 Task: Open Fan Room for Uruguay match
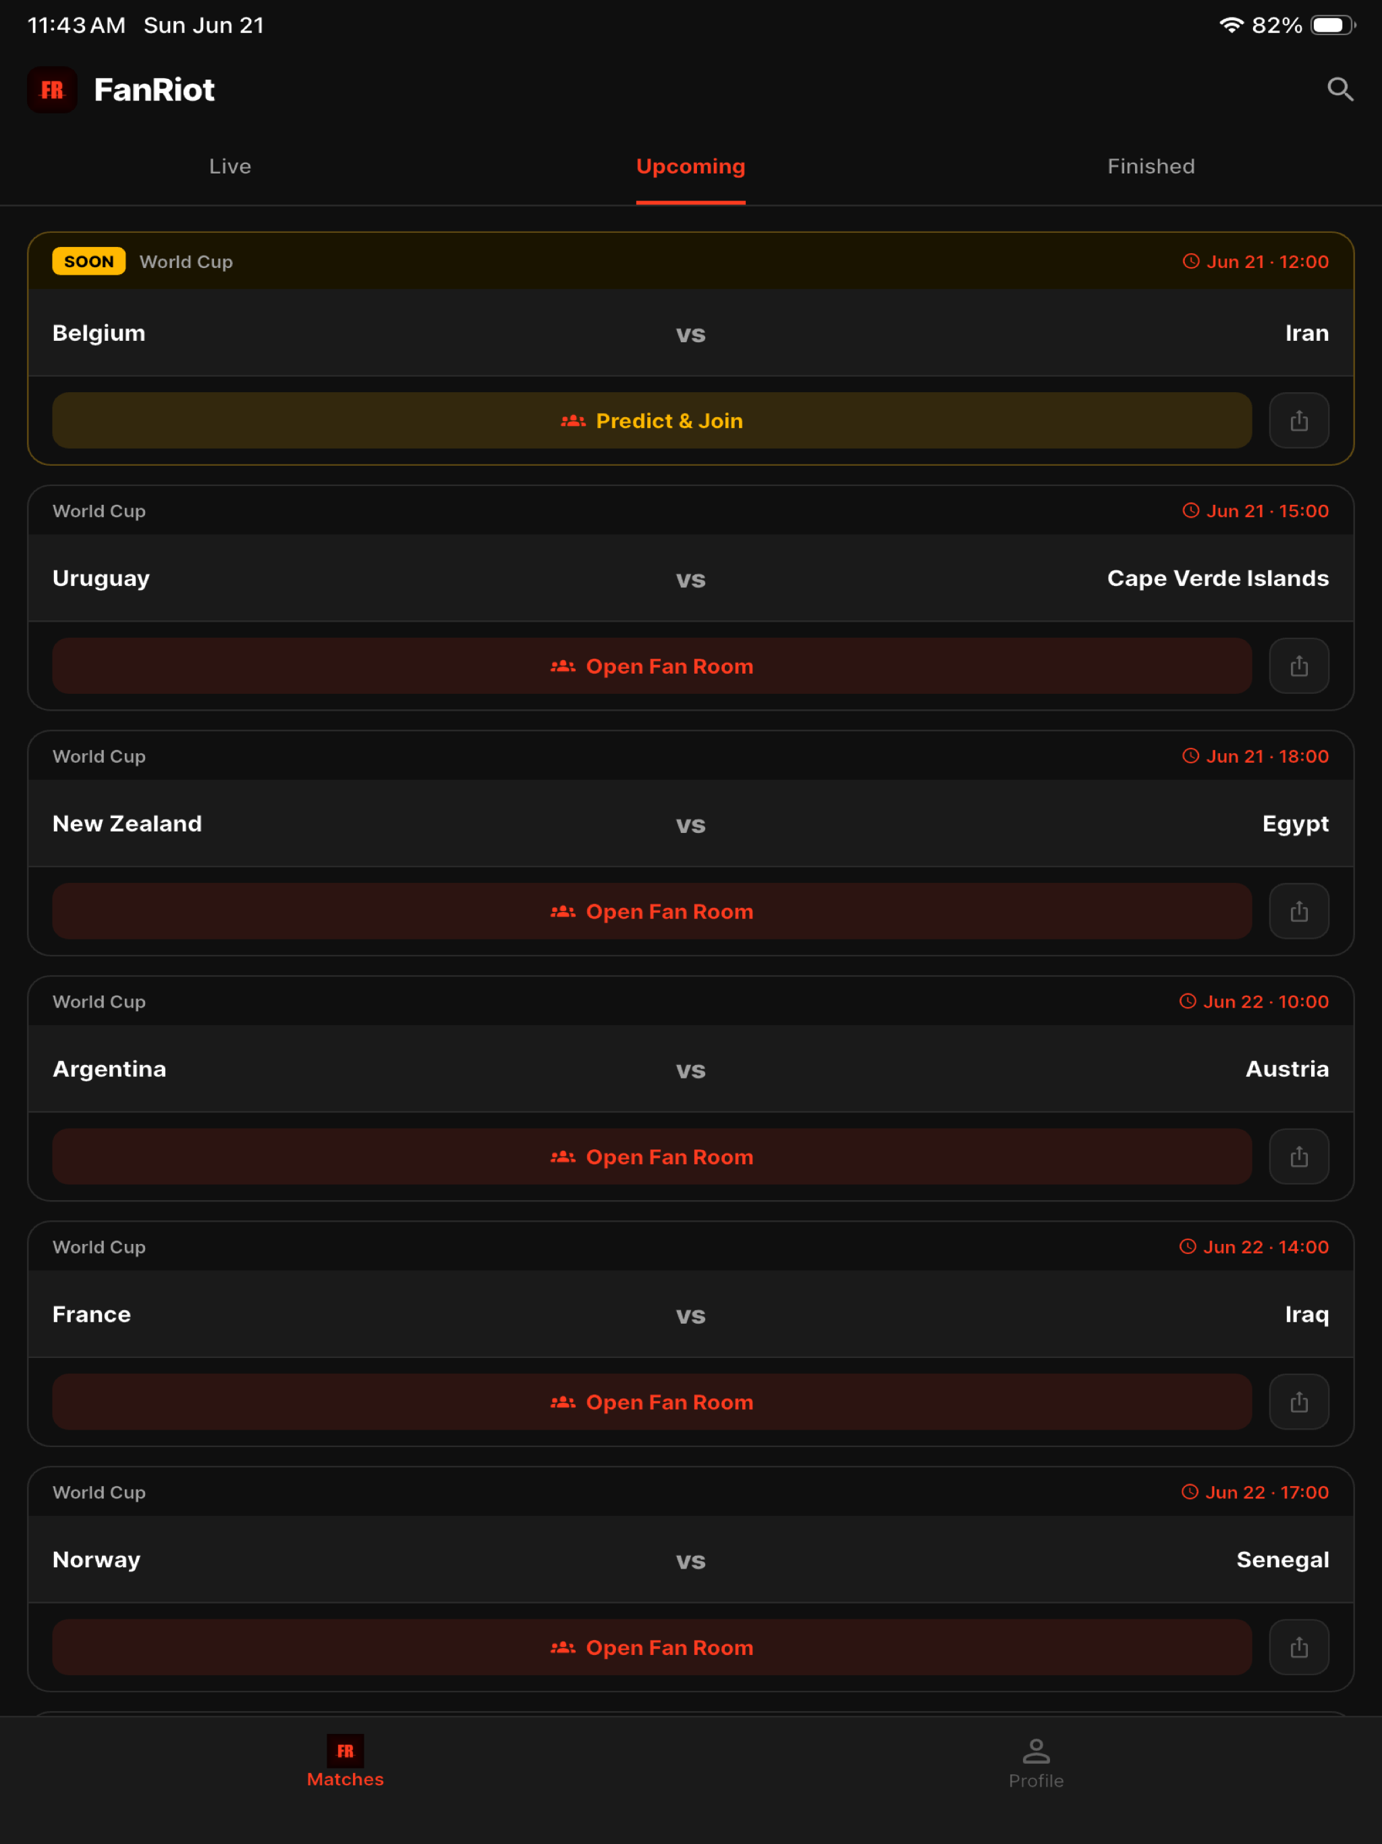652,666
